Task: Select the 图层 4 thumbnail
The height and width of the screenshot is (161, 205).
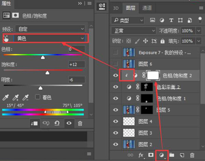Action: tap(129, 121)
